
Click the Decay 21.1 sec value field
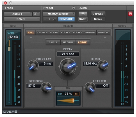[68, 54]
